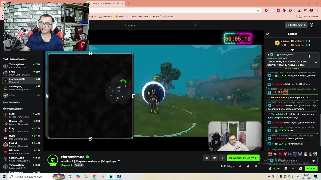Click the person icon next to report icon

[256, 166]
